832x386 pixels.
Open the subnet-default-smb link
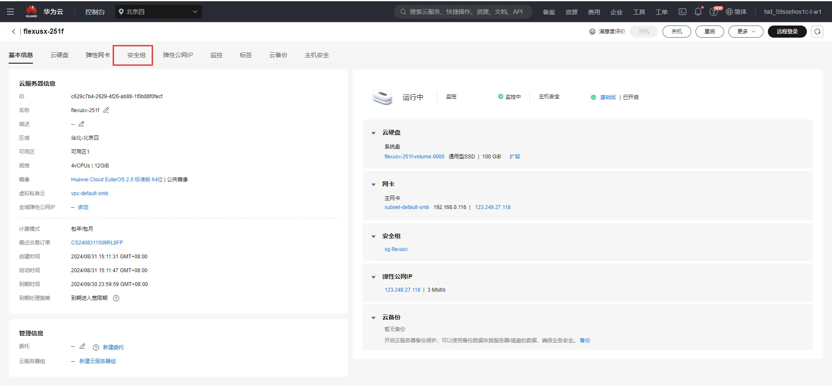(x=407, y=207)
